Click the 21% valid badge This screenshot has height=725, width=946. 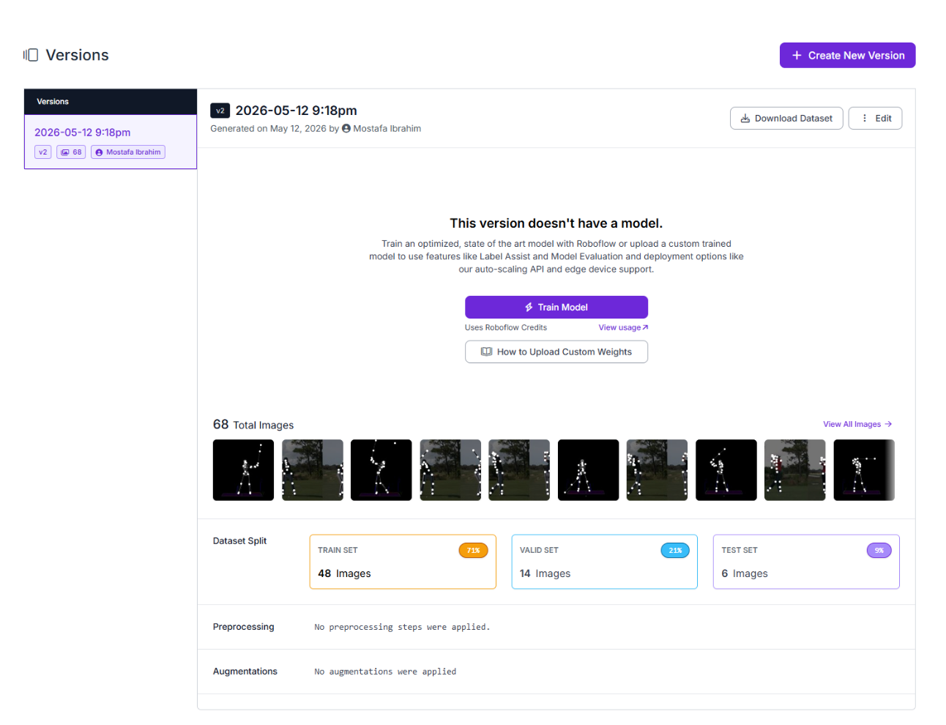[675, 551]
